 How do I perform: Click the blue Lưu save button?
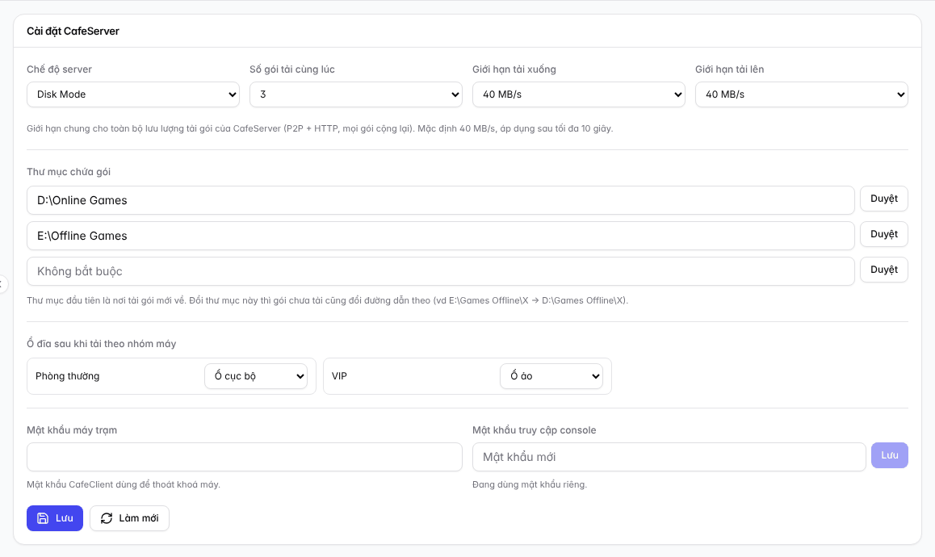(55, 518)
